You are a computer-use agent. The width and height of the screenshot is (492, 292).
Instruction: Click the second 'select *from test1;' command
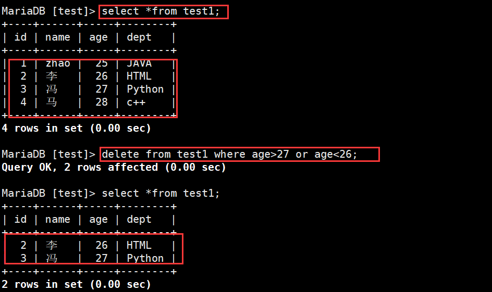(161, 194)
